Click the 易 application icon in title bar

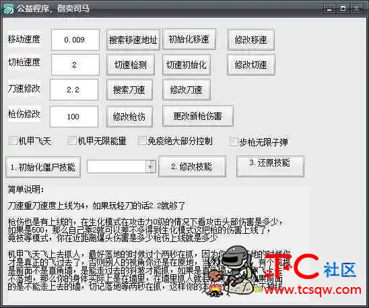[8, 9]
